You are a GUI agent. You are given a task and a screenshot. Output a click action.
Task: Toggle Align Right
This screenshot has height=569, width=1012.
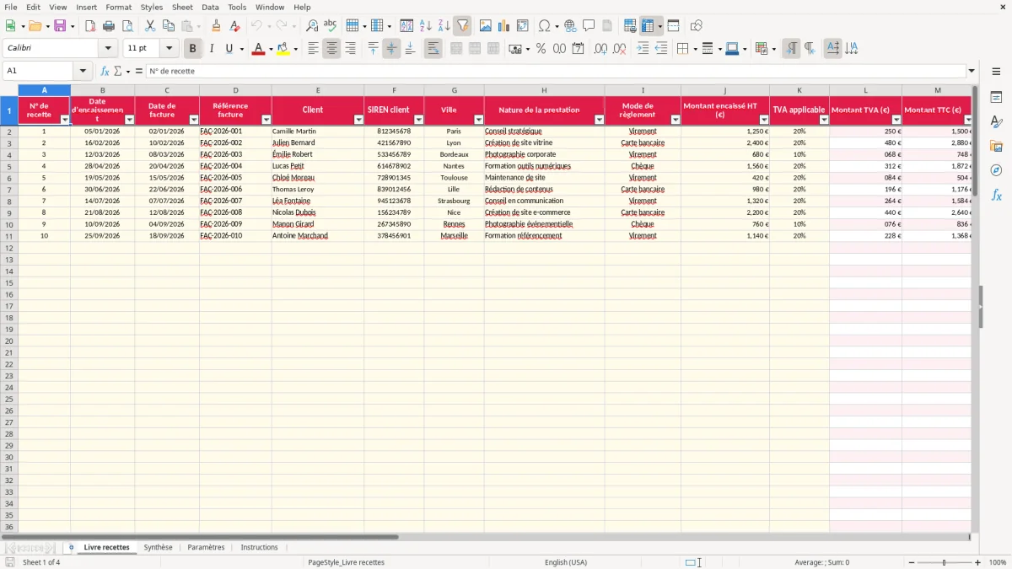coord(350,49)
